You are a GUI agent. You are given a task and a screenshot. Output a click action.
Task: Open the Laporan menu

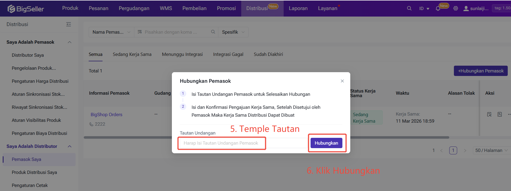[x=298, y=8]
